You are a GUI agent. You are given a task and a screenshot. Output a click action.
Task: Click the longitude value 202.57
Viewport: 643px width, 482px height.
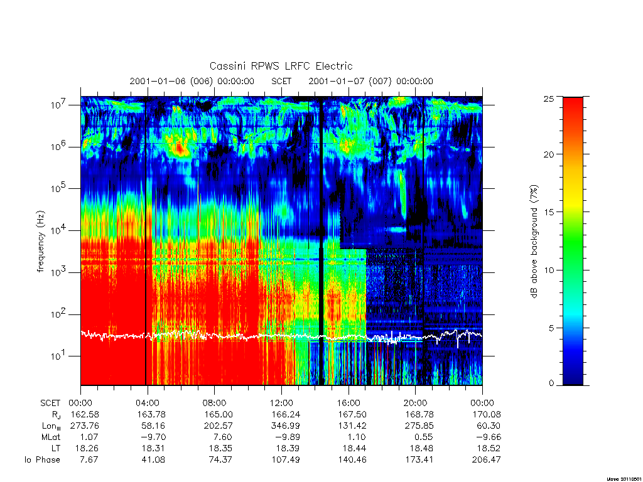tap(218, 426)
